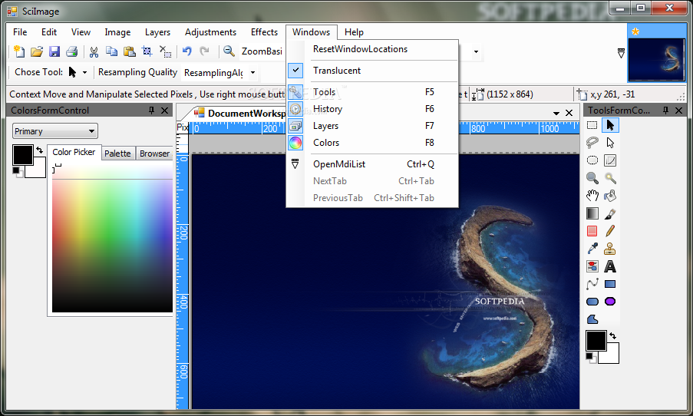This screenshot has width=693, height=416.
Task: Expand the image list arrow near thumbnail
Action: point(621,53)
